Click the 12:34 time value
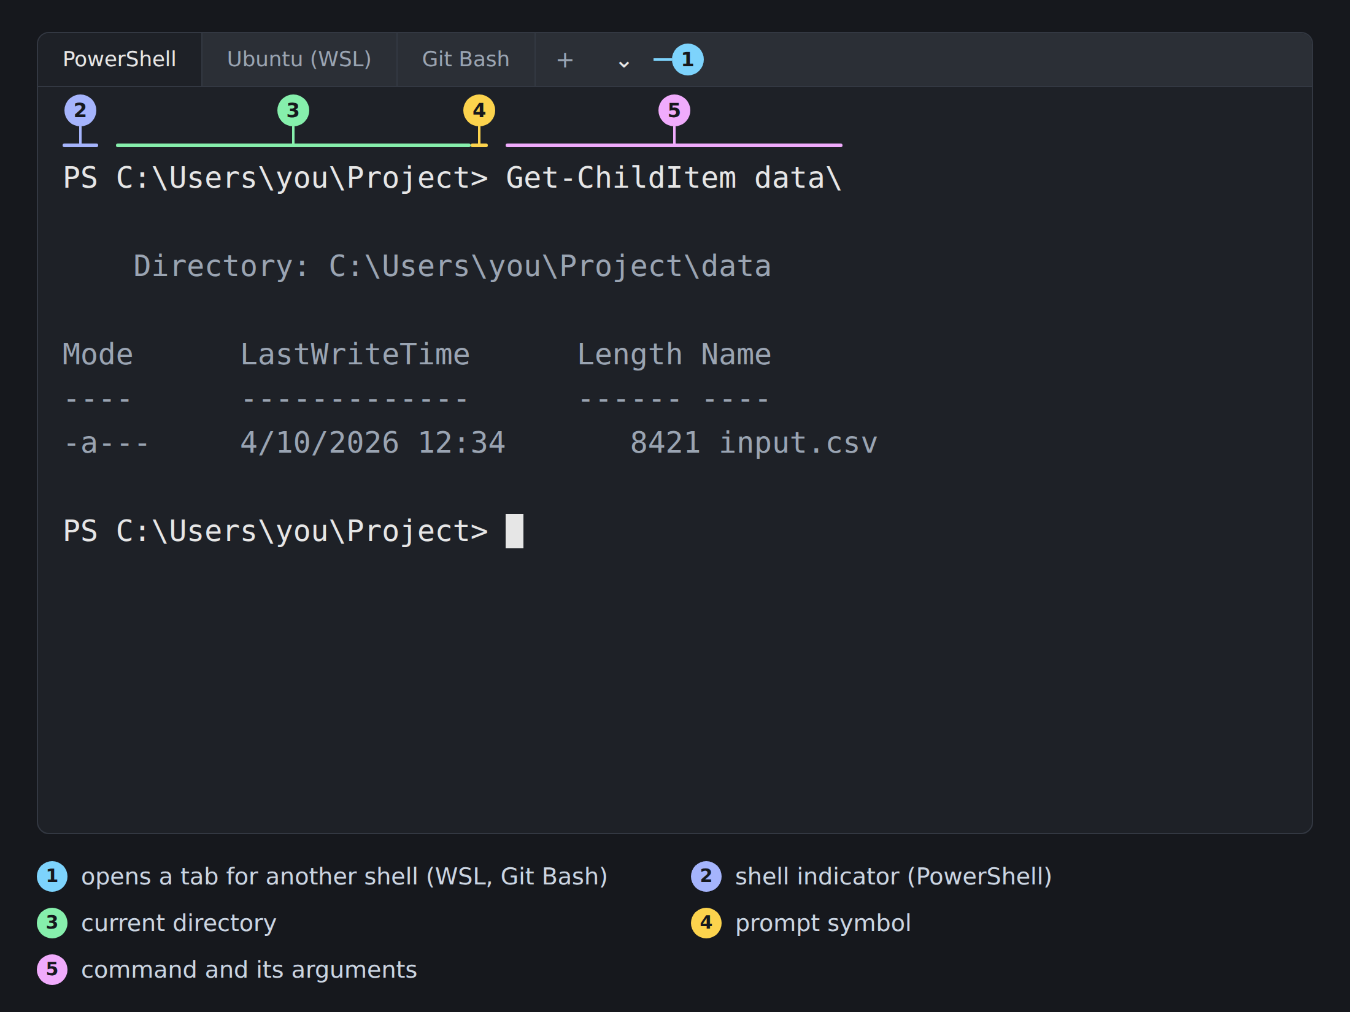The width and height of the screenshot is (1350, 1012). pyautogui.click(x=461, y=443)
